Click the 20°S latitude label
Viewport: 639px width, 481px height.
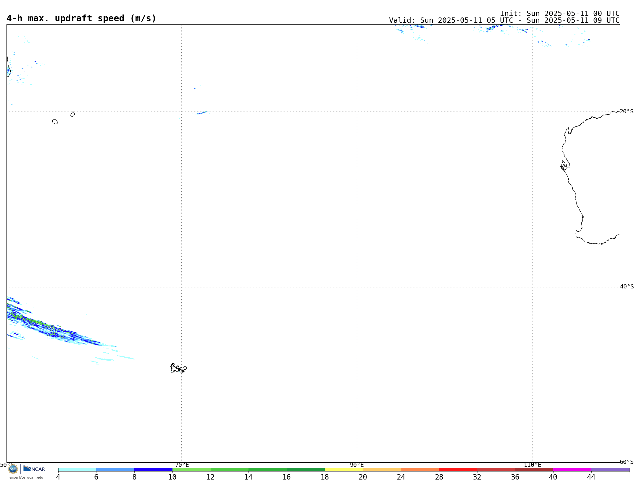pyautogui.click(x=627, y=112)
